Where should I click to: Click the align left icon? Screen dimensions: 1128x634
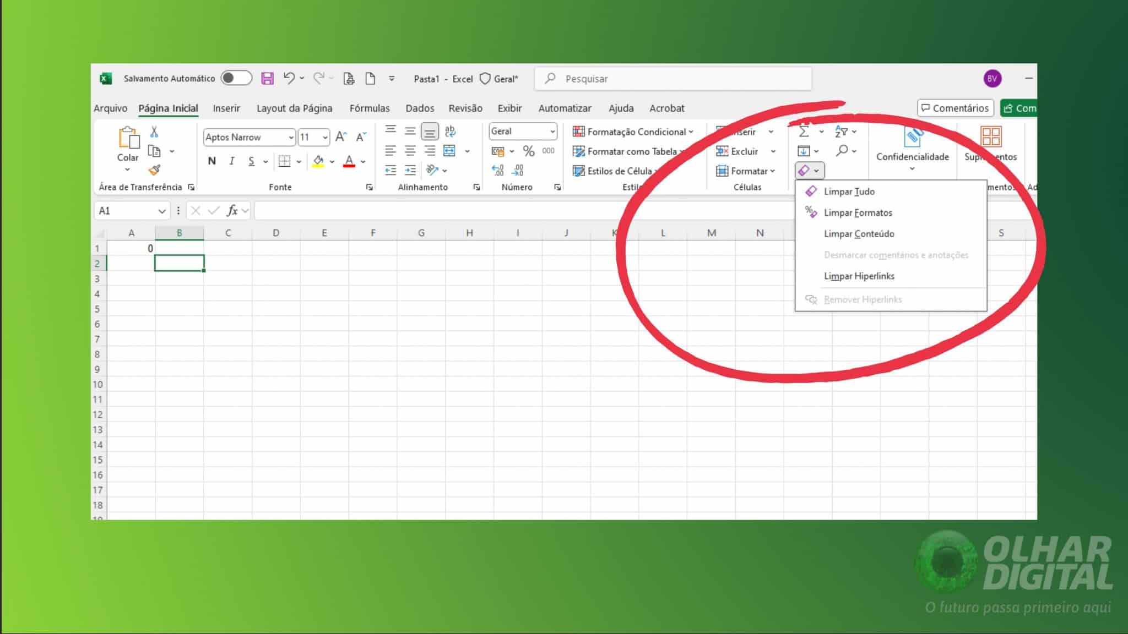point(391,151)
